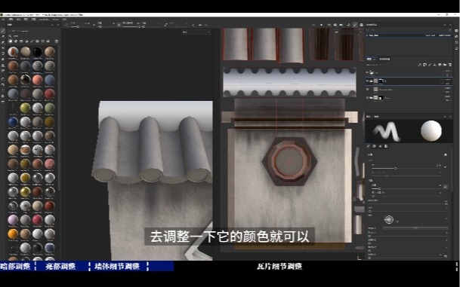Screen dimensions: 460x287
Task: Select the bright orange material sphere thumbnail
Action: [13, 234]
